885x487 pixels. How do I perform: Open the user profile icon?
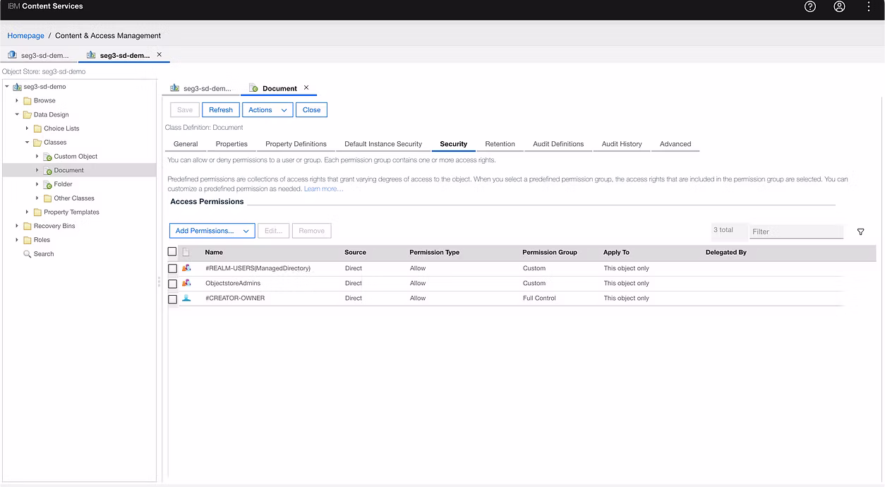coord(839,6)
